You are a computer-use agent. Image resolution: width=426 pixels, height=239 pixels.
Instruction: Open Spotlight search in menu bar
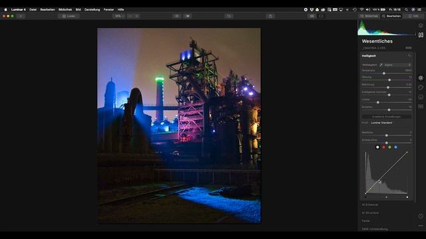[x=406, y=9]
